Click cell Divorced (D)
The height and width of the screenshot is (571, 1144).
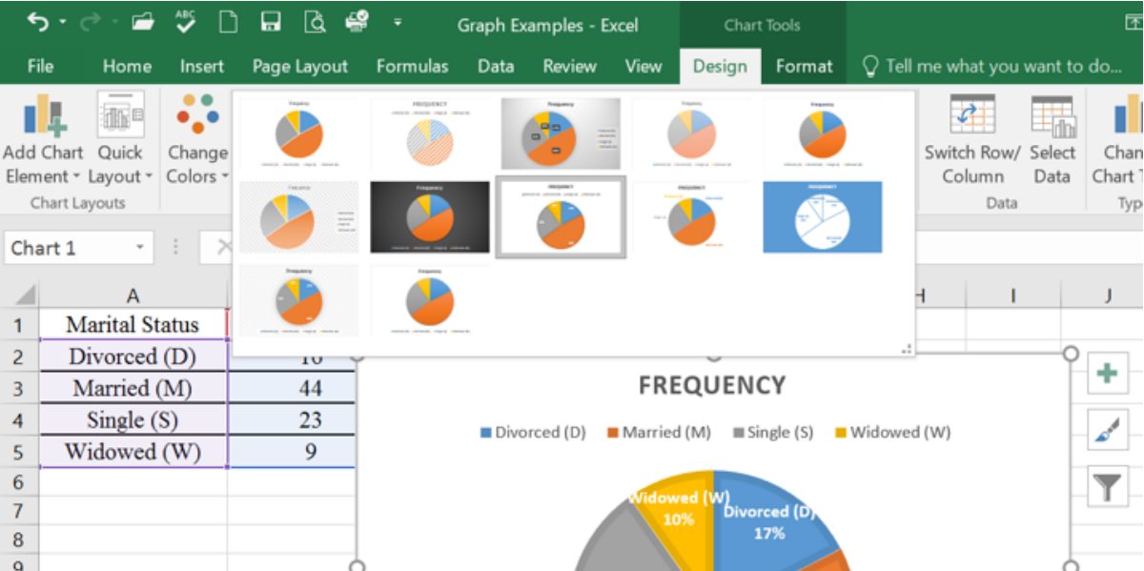(x=133, y=356)
